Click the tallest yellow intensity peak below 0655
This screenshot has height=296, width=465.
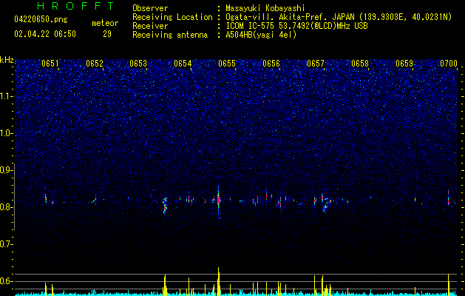(x=219, y=281)
